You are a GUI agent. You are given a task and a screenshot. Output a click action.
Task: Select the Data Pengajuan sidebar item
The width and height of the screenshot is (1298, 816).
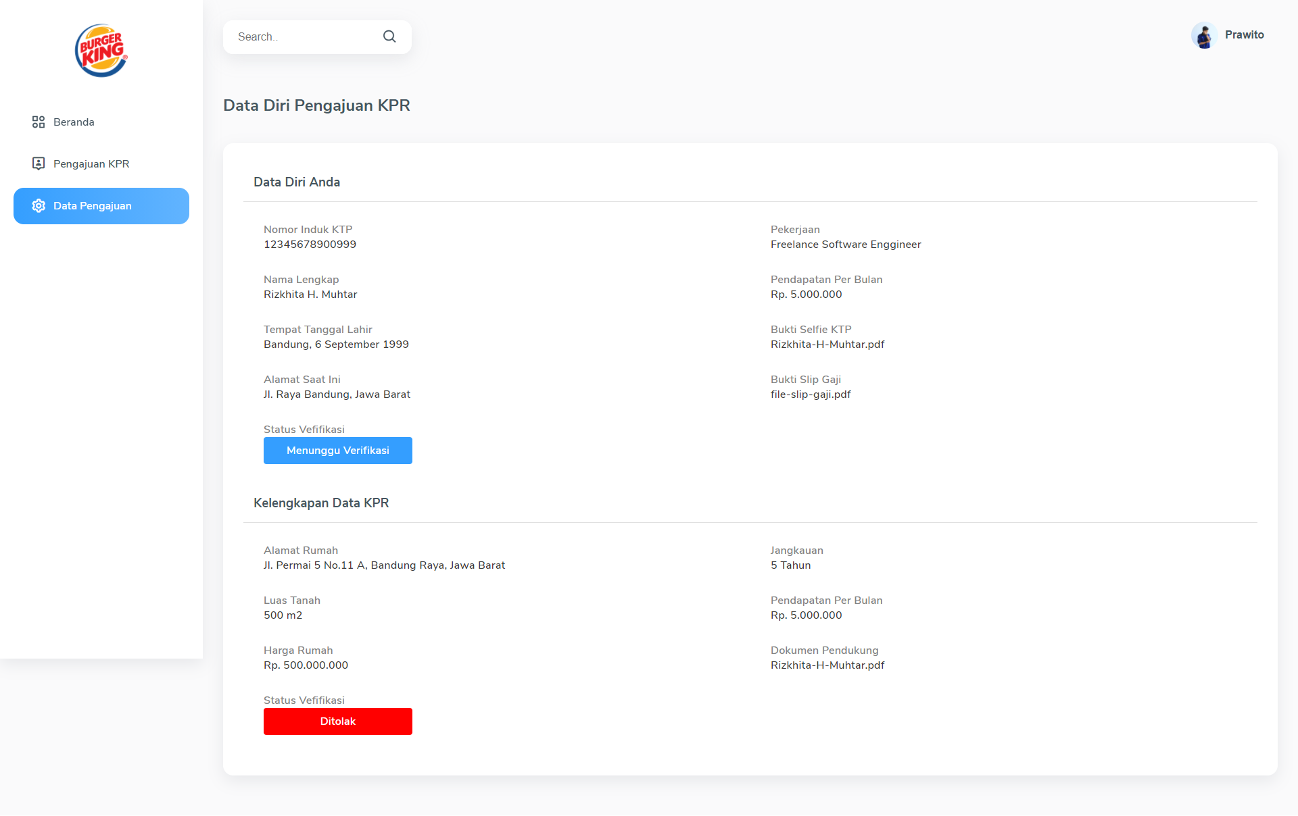[93, 206]
